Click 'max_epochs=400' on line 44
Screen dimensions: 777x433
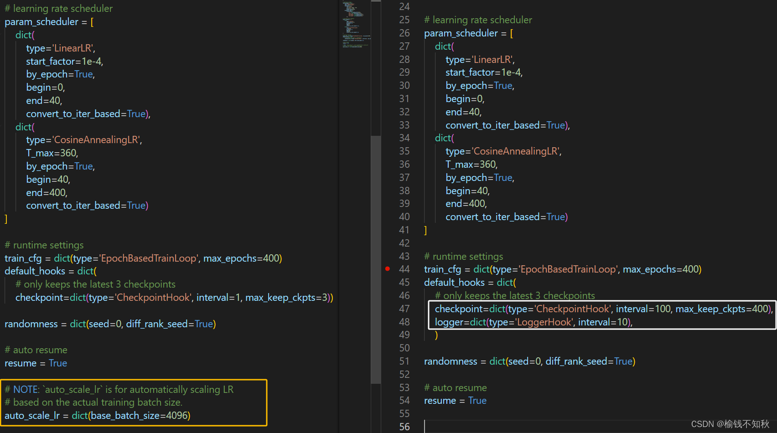(x=660, y=269)
